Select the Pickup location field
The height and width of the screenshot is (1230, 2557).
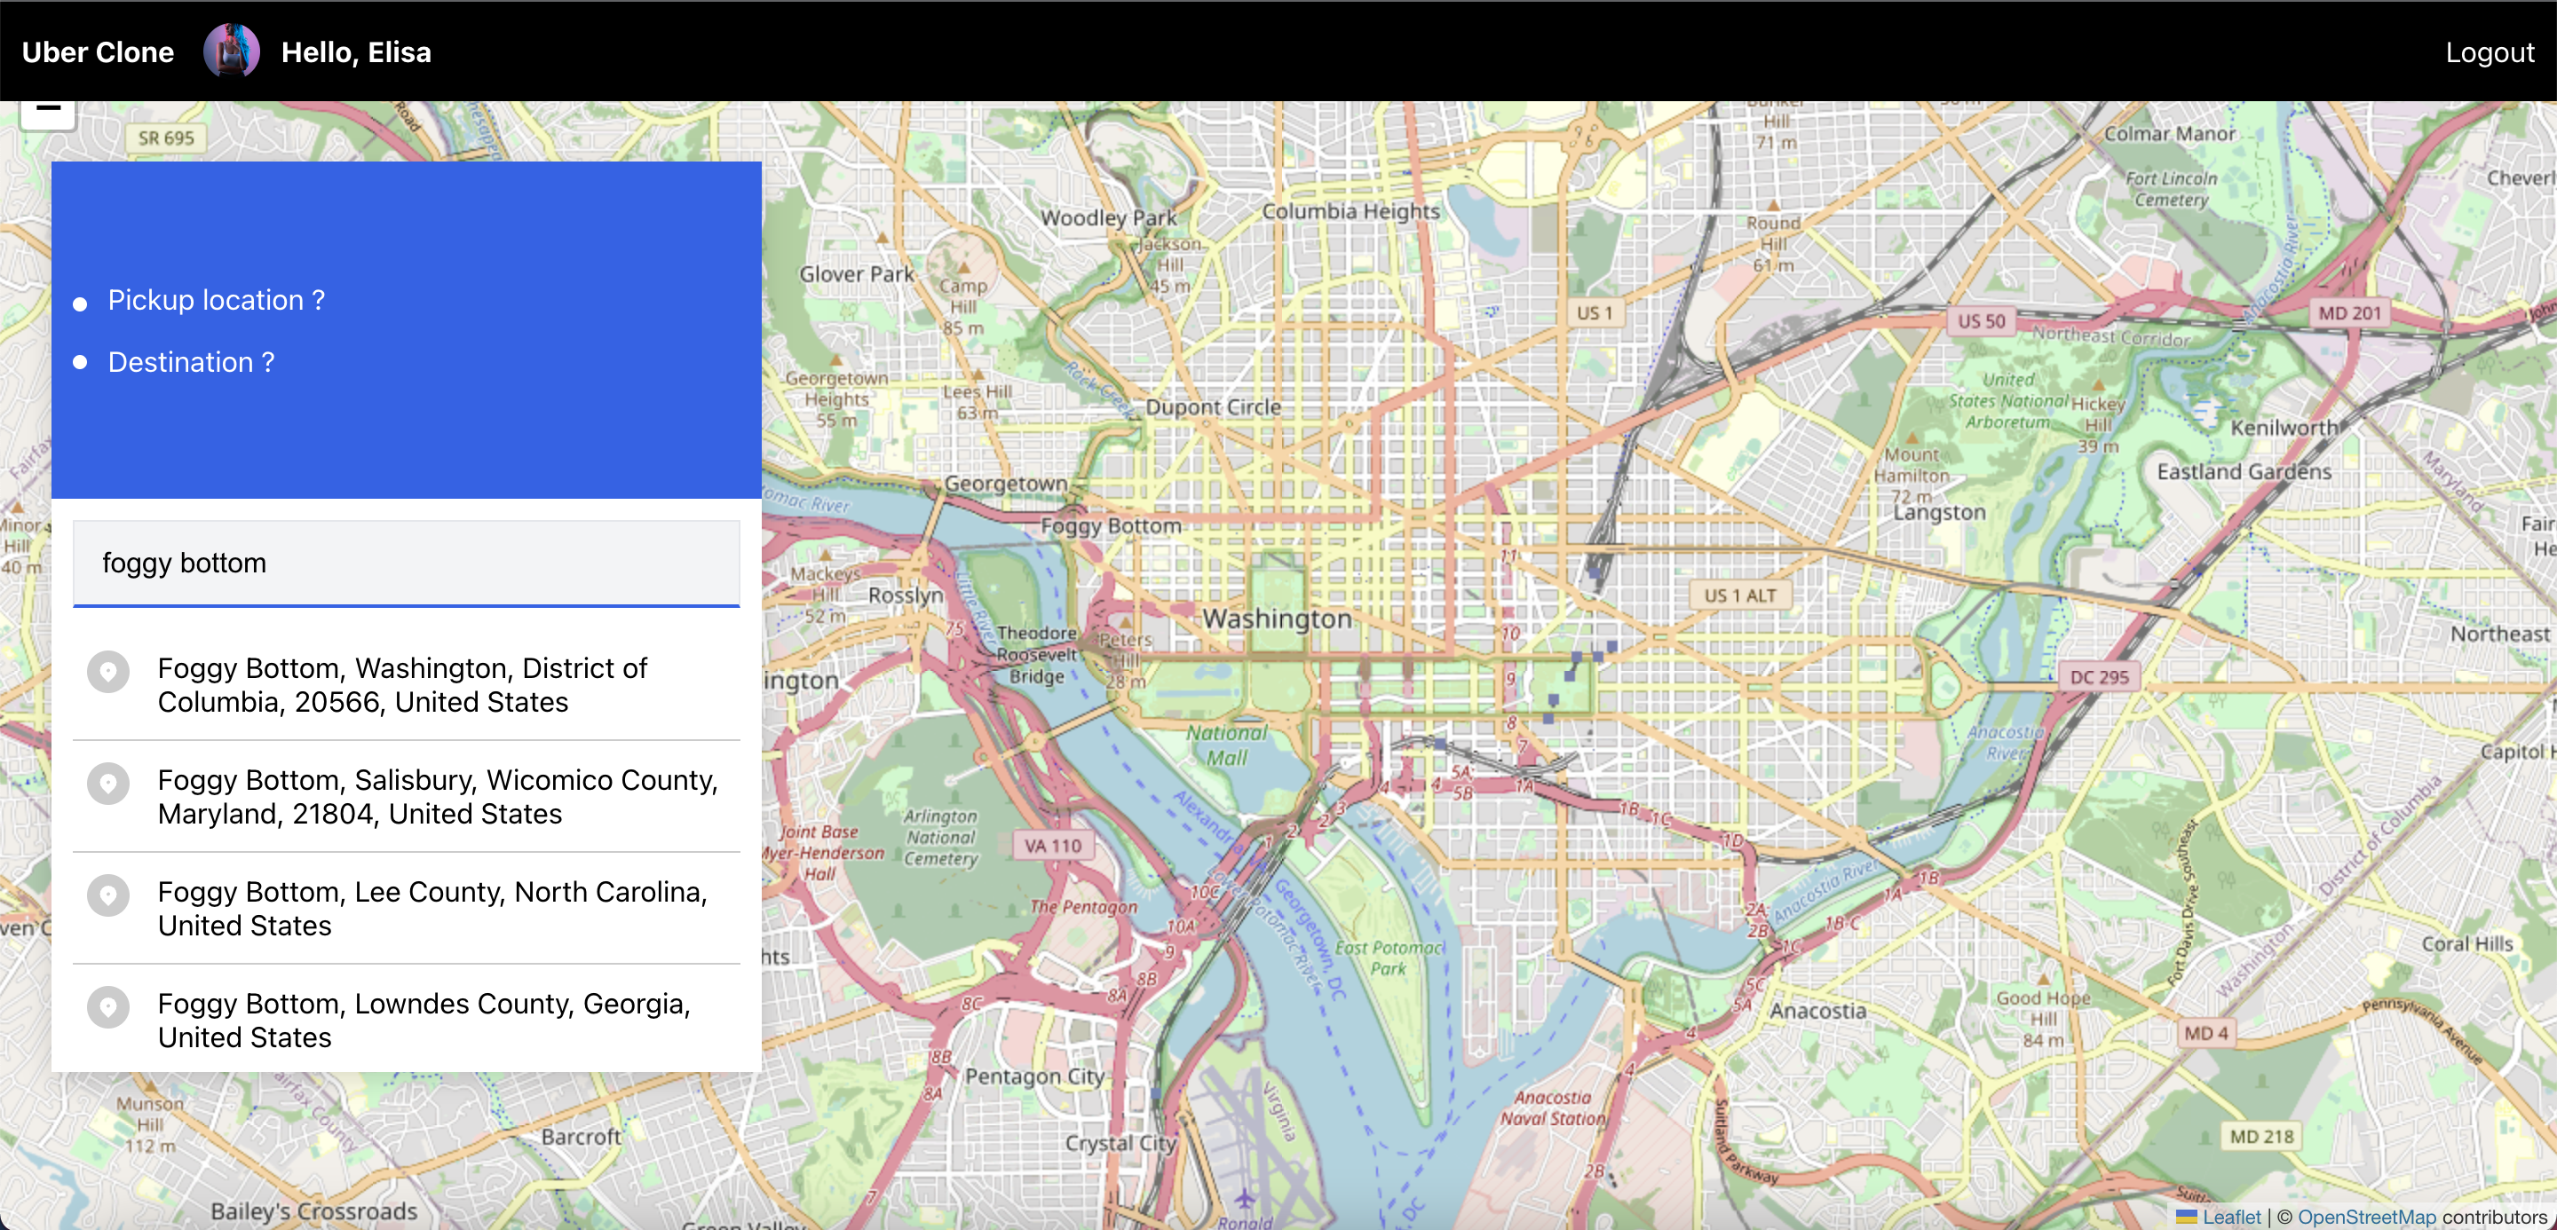217,301
